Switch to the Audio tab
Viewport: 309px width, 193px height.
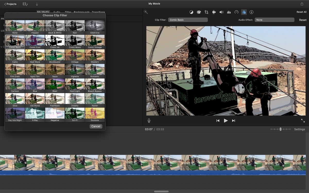click(57, 12)
